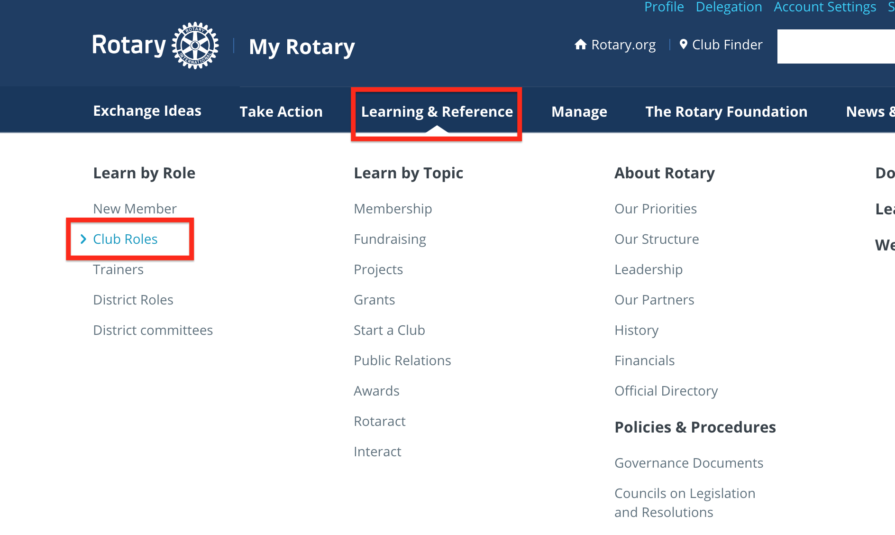Open the Profile link at top
The image size is (895, 535).
click(x=664, y=7)
